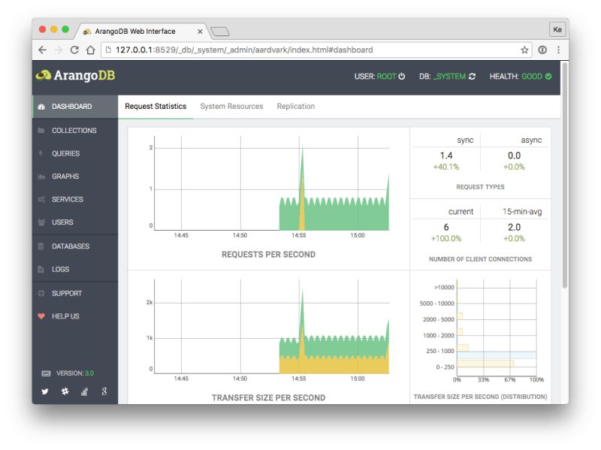View the Logs section
Image resolution: width=601 pixels, height=450 pixels.
click(60, 269)
